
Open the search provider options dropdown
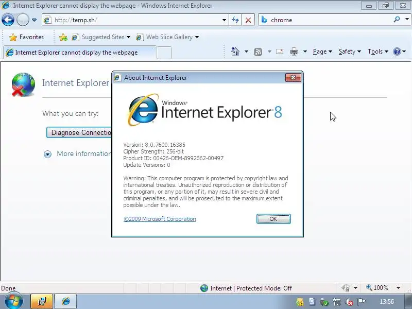pyautogui.click(x=407, y=19)
